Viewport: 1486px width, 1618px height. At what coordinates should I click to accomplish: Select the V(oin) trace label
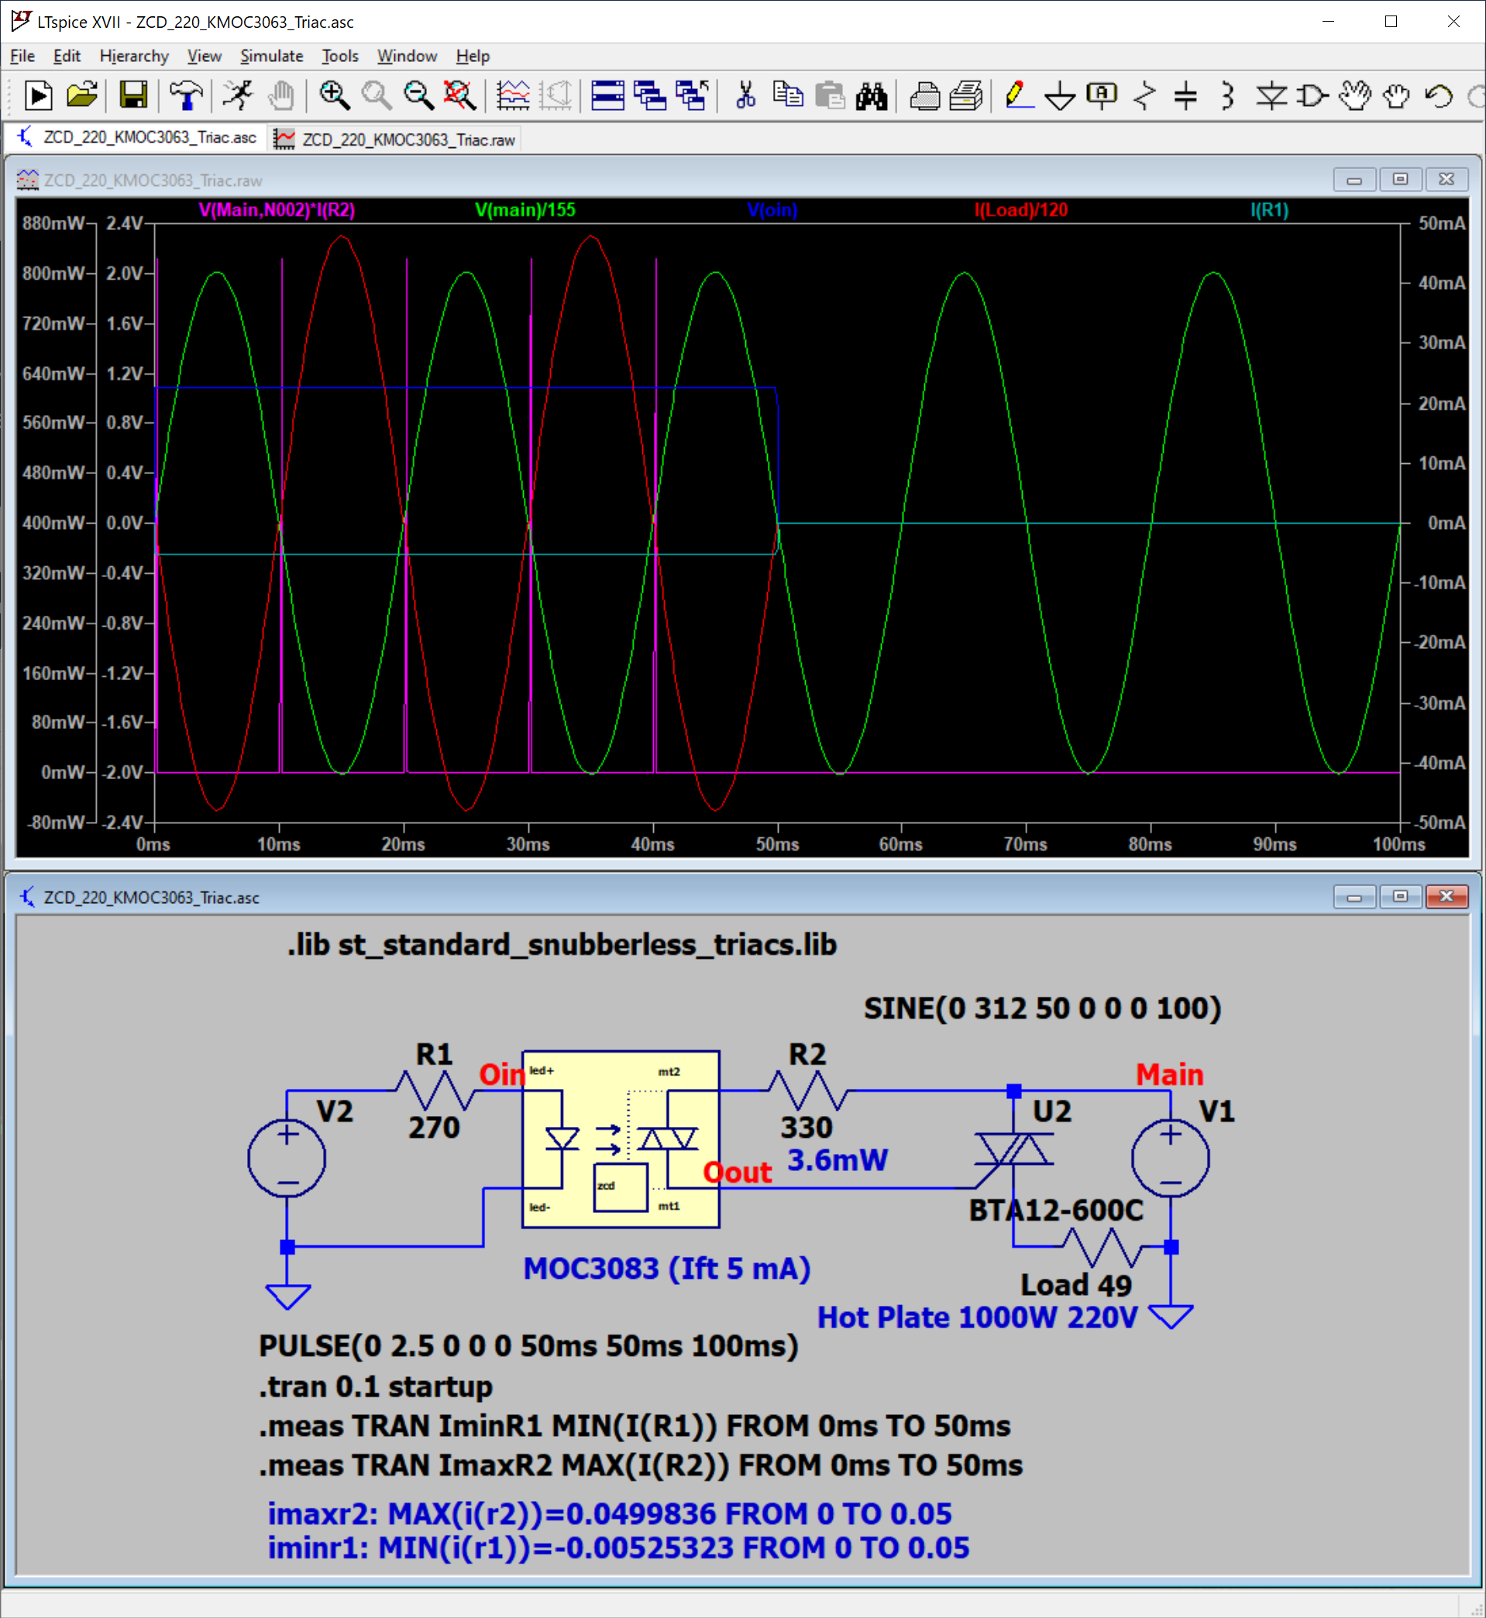(772, 211)
